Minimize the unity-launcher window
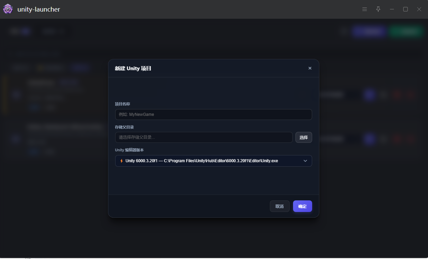428x259 pixels. [x=392, y=9]
